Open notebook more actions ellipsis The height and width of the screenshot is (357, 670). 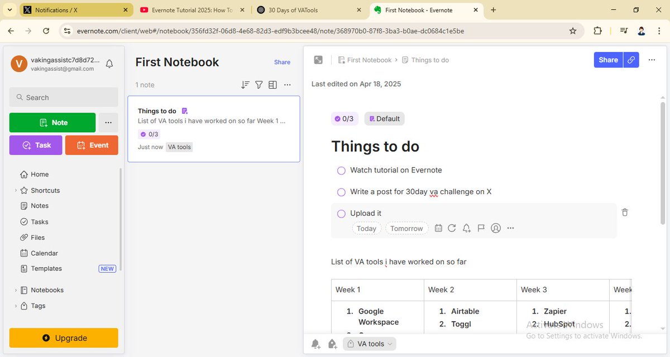tap(287, 85)
